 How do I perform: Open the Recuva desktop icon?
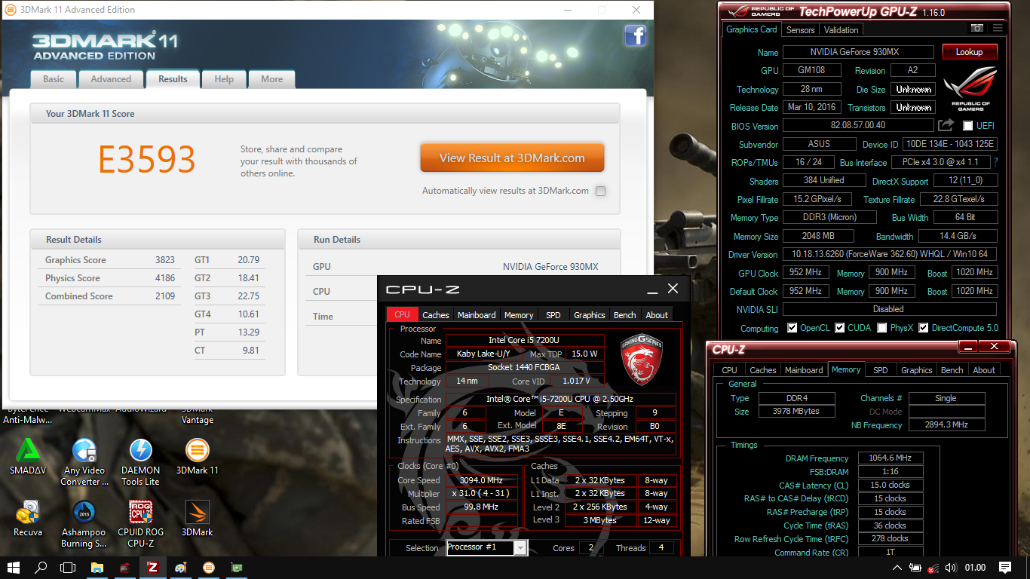coord(28,519)
